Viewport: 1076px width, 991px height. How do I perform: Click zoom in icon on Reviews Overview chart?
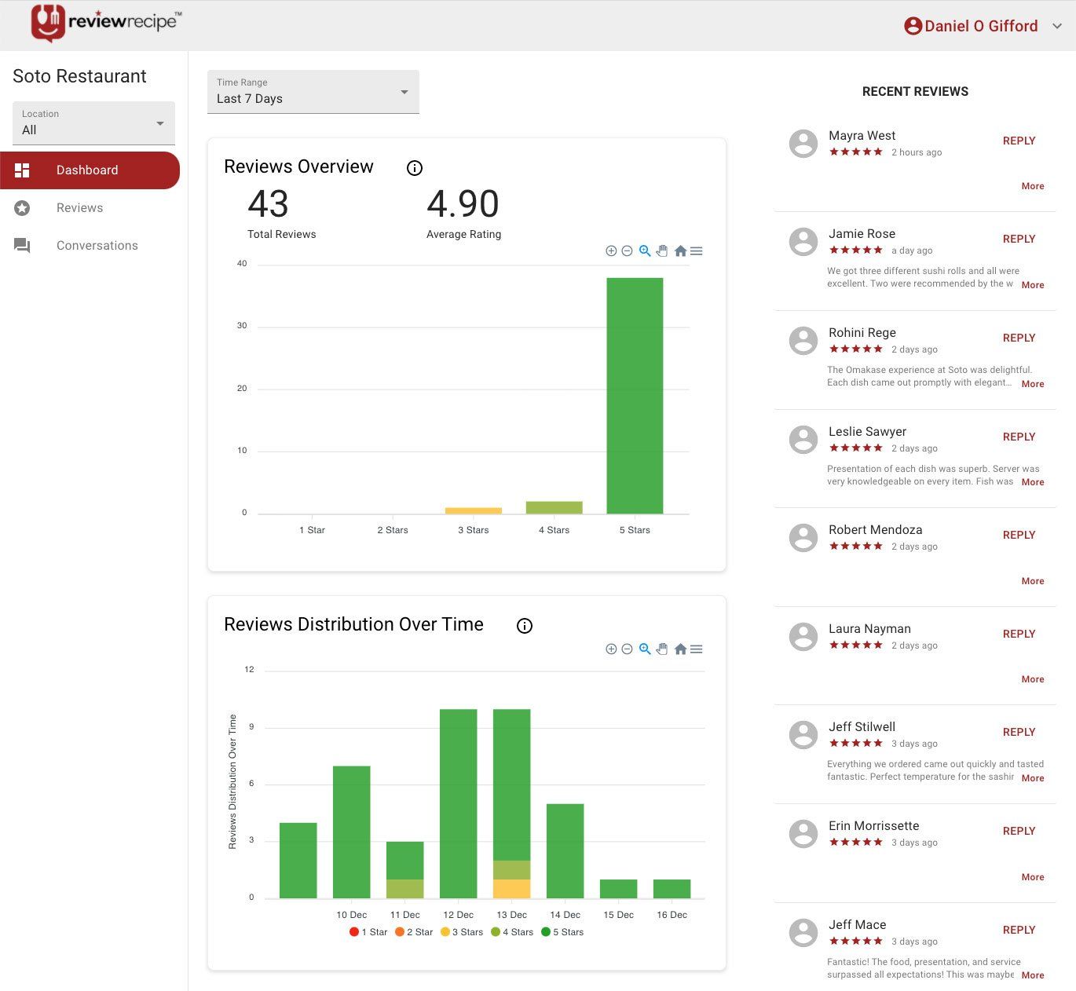(611, 251)
